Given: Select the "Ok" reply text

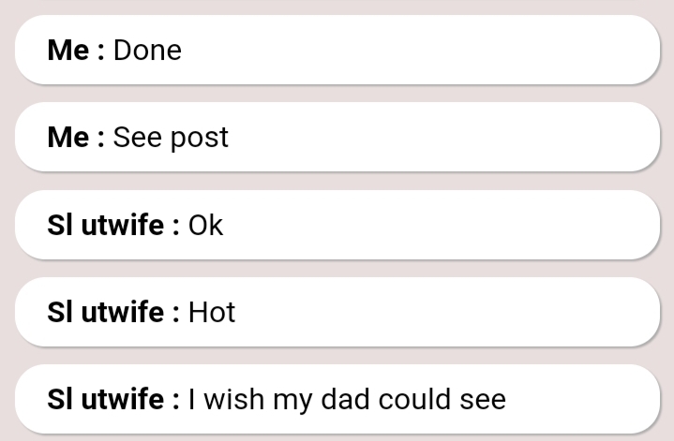Looking at the screenshot, I should tap(206, 226).
